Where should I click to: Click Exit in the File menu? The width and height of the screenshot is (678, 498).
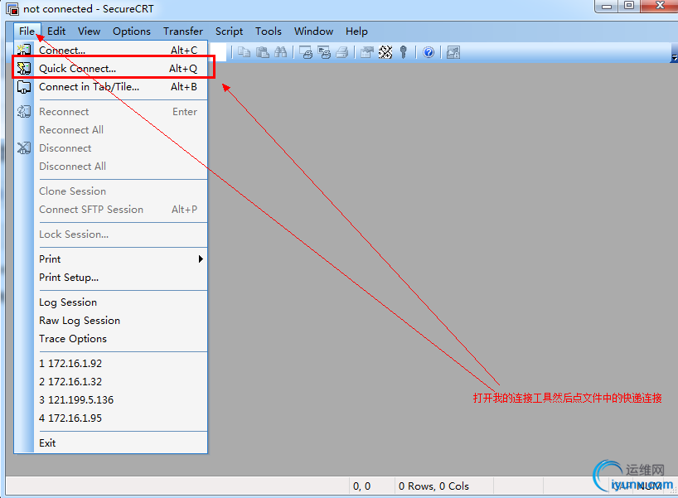[x=111, y=443]
